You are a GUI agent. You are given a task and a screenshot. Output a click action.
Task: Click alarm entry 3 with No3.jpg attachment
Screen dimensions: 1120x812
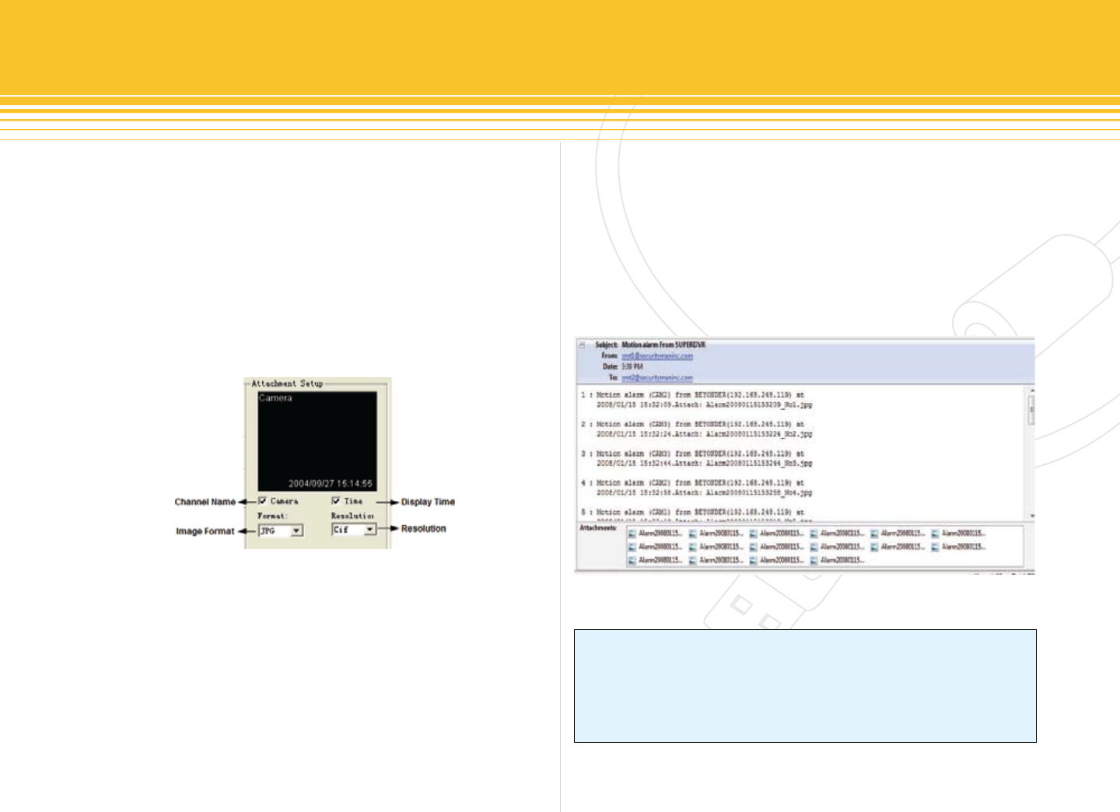(697, 458)
